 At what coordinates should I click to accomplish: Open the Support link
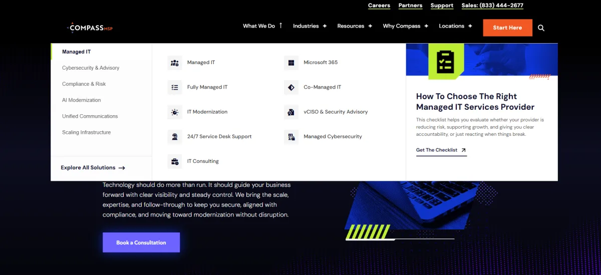coord(442,6)
